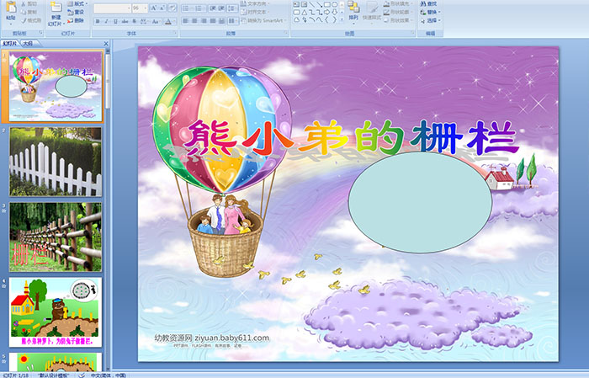Click the Clear Formatting eraser icon

click(172, 8)
